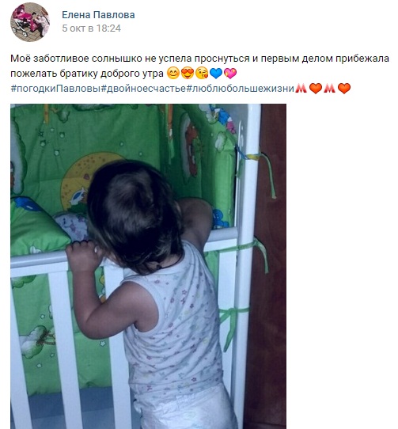This screenshot has width=398, height=429.
Task: Open the author name Елена Павлова link
Action: click(x=98, y=15)
